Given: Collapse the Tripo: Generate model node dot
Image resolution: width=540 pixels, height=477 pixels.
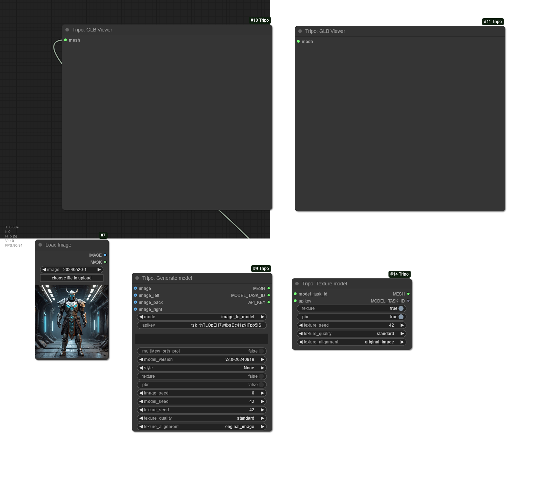Looking at the screenshot, I should [137, 278].
